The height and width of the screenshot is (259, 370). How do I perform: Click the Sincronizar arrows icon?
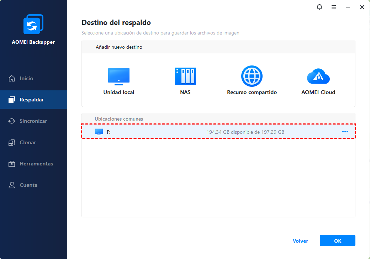coord(11,121)
